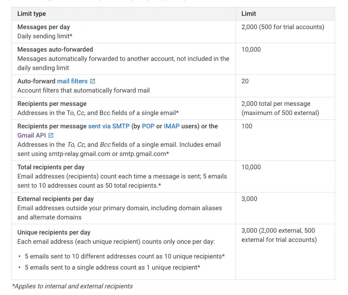The width and height of the screenshot is (348, 295).
Task: Click the limit value 100
Action: [x=247, y=126]
